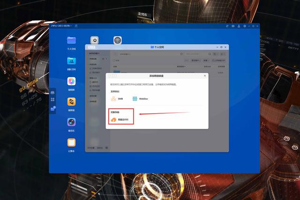300x200 pixels.
Task: Click the icon beside the device name
Action: tap(76, 26)
